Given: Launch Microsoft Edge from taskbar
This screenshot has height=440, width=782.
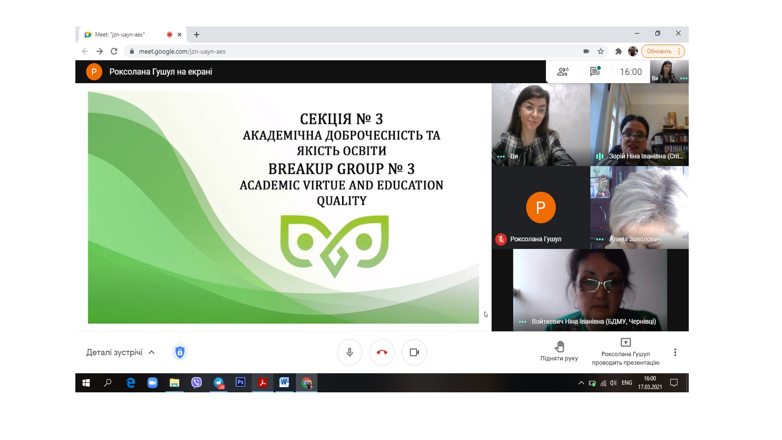Looking at the screenshot, I should click(x=130, y=383).
